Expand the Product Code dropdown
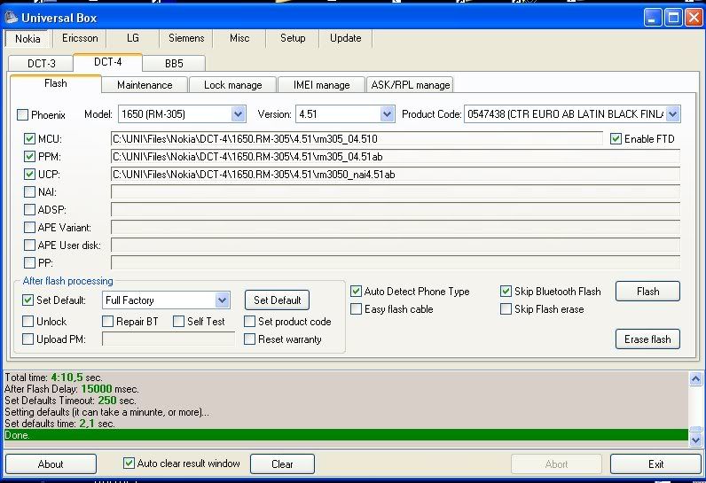The image size is (706, 483). point(672,114)
